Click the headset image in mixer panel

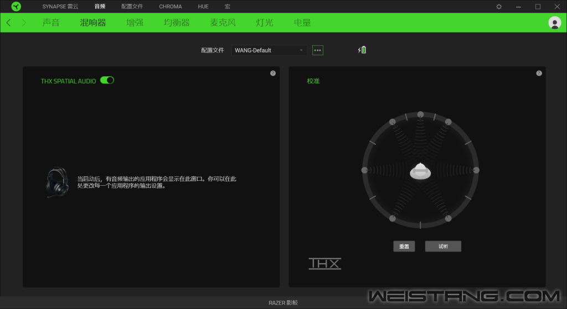tap(57, 182)
